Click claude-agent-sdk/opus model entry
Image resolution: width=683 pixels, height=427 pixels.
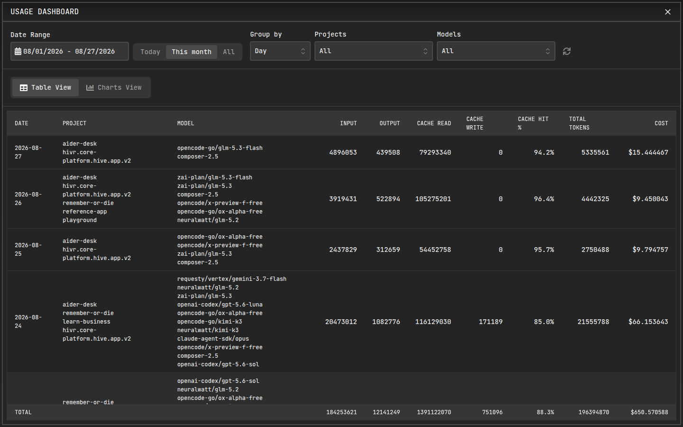(213, 339)
